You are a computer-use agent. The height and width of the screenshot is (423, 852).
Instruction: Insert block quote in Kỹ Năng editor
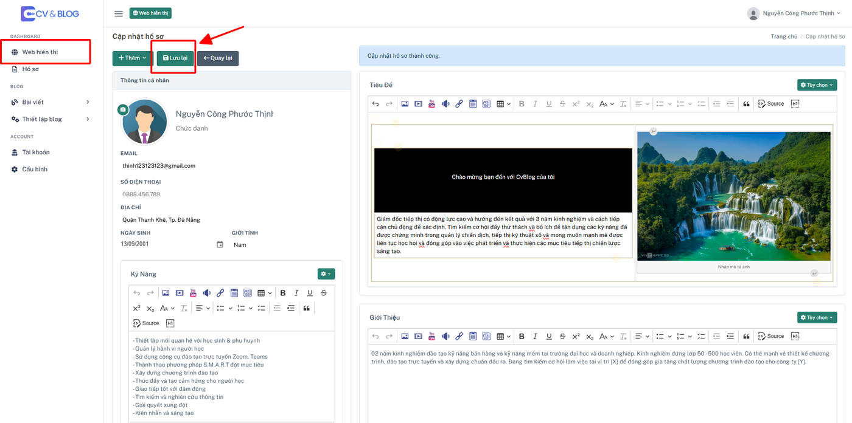click(307, 308)
